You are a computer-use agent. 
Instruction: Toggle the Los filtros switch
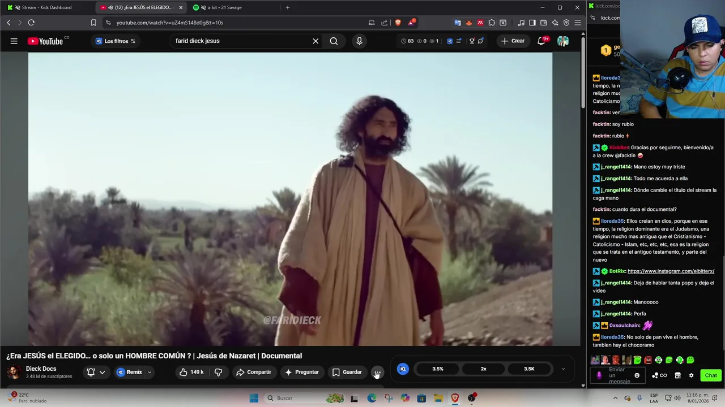pos(116,41)
